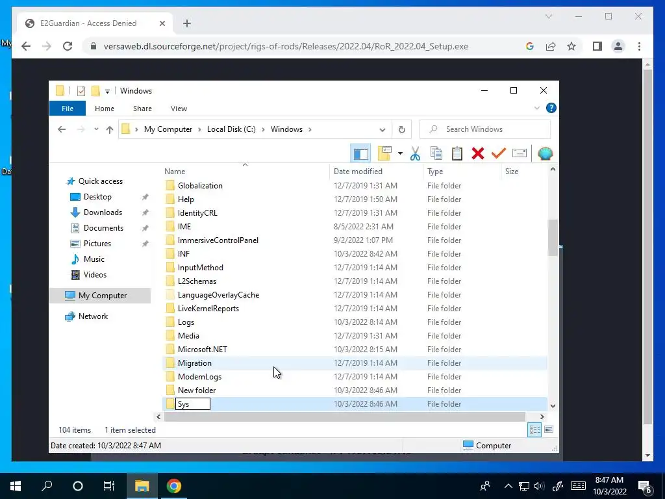Open Explorer Help question mark icon
The width and height of the screenshot is (665, 499).
pos(551,109)
